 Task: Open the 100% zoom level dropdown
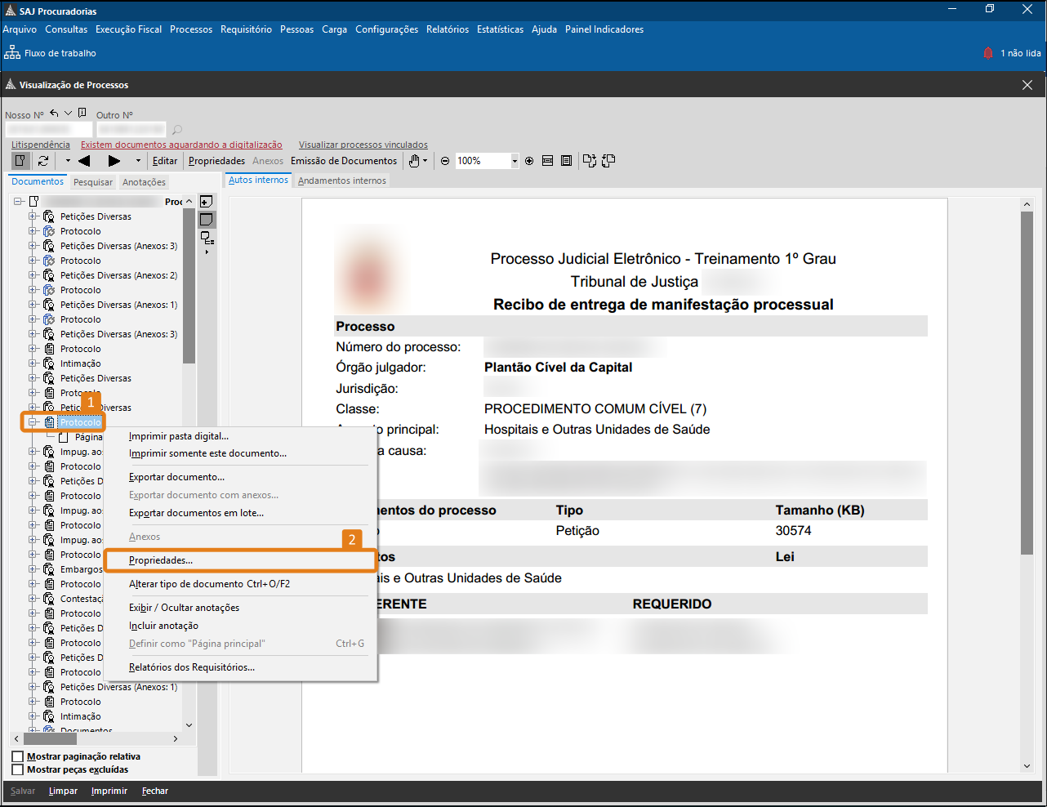click(515, 161)
